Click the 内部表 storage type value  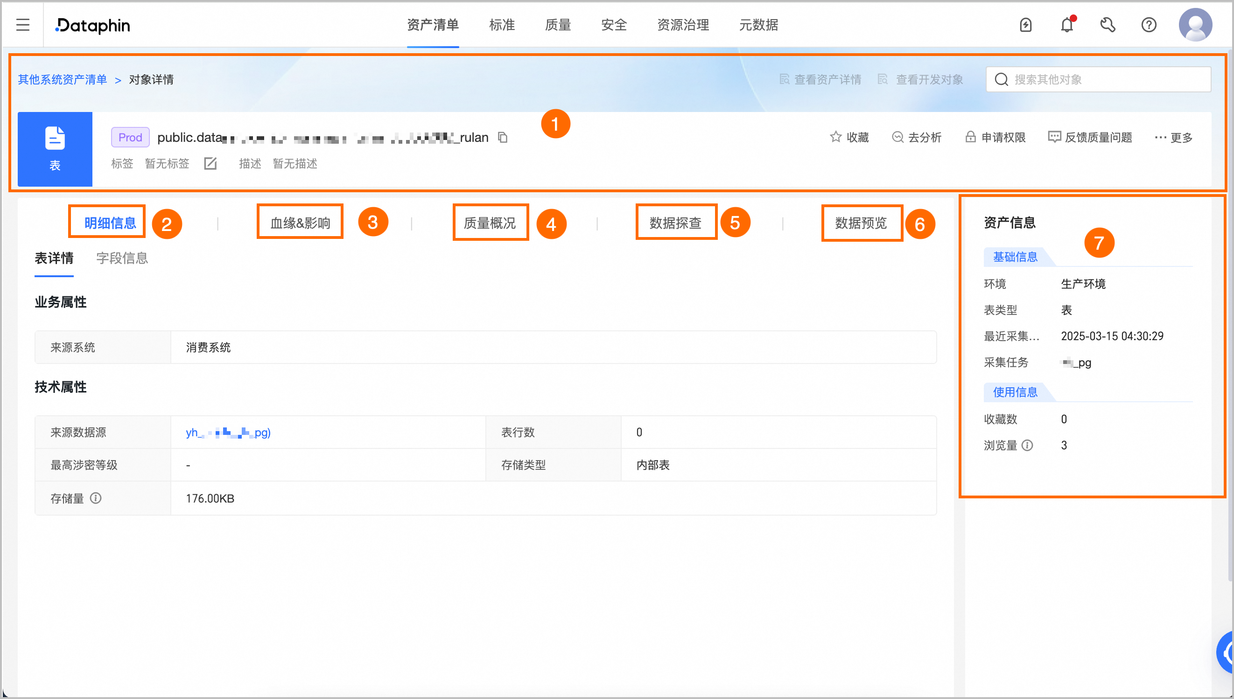tap(653, 465)
